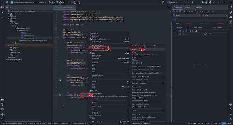
Task: Open Notifications bell on right sidebar
Action: pyautogui.click(x=231, y=7)
